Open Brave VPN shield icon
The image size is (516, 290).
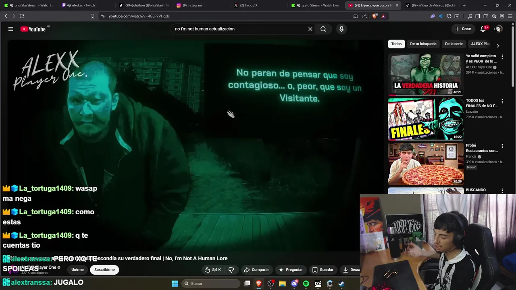[x=502, y=16]
